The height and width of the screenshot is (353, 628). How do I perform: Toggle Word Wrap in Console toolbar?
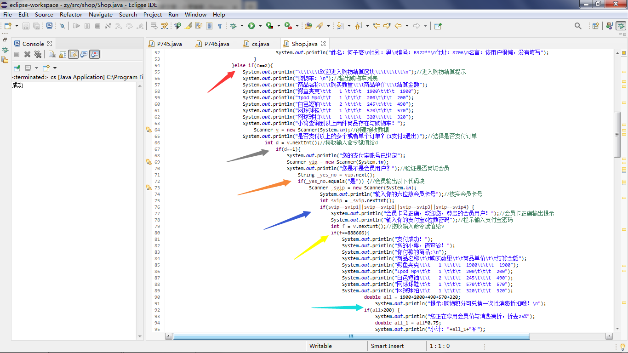pyautogui.click(x=73, y=54)
